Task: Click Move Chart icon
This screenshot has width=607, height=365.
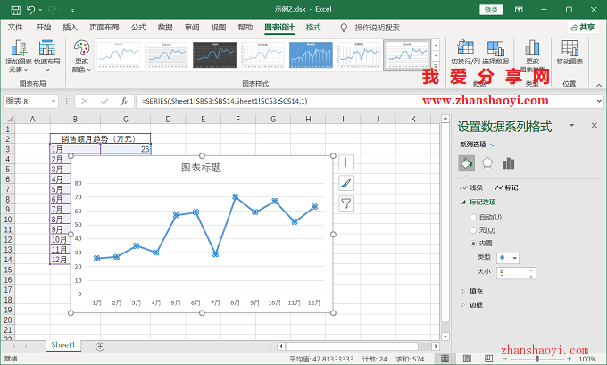Action: (570, 52)
